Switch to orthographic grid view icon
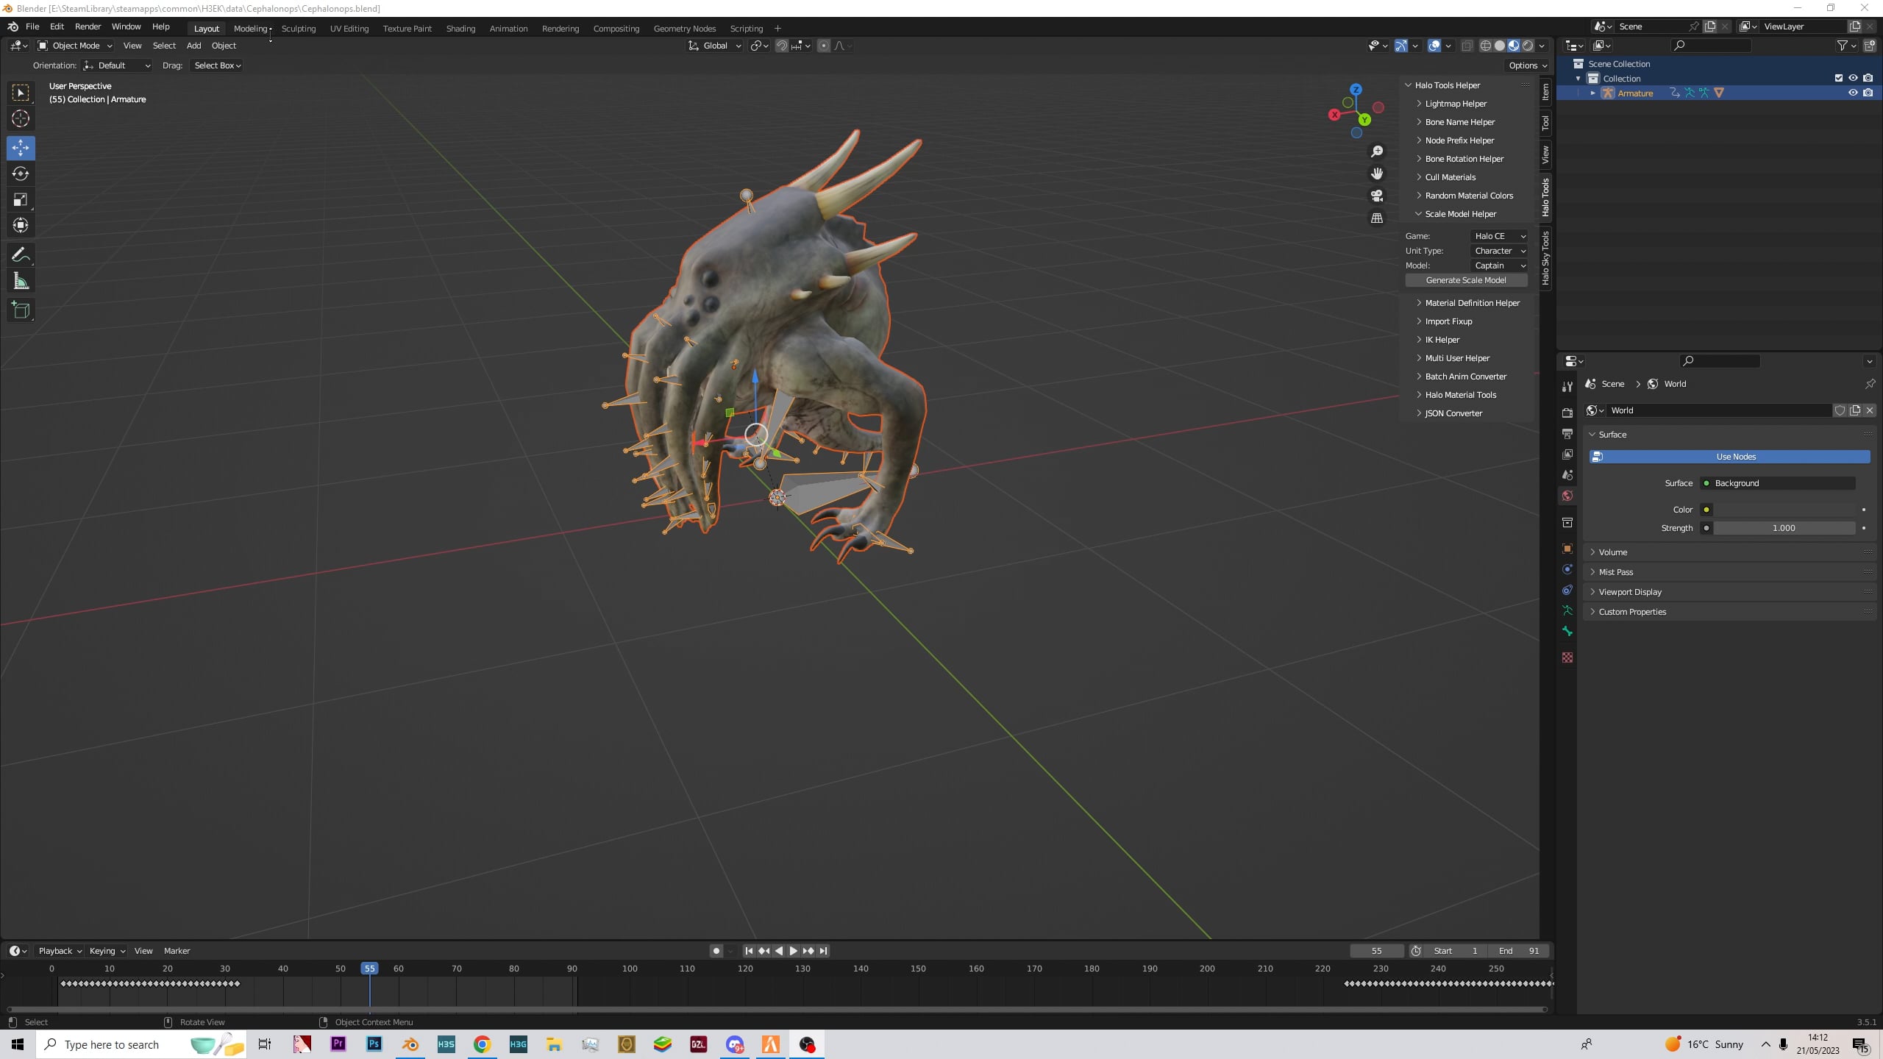Screen dimensions: 1883x1059 tap(1377, 218)
